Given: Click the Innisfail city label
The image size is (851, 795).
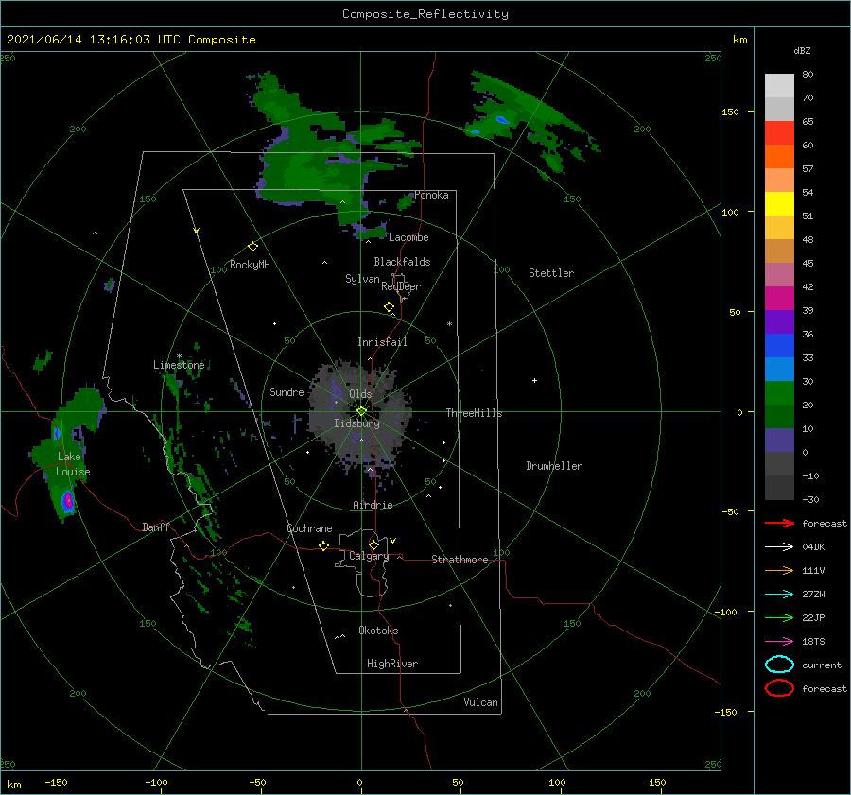Looking at the screenshot, I should click(382, 342).
